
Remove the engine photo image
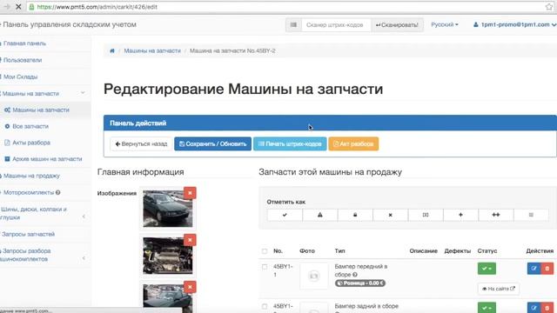190,240
